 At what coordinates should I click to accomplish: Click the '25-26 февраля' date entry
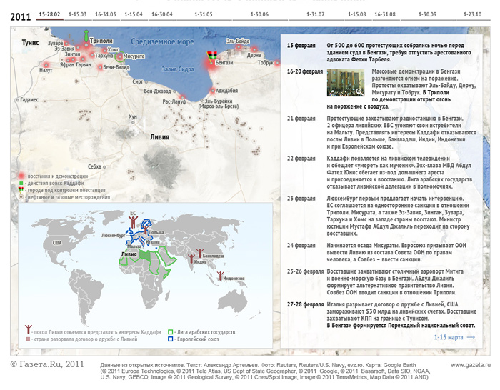coord(305,271)
